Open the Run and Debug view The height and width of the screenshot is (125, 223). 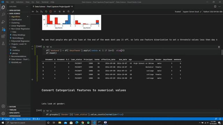[x=3, y=22]
